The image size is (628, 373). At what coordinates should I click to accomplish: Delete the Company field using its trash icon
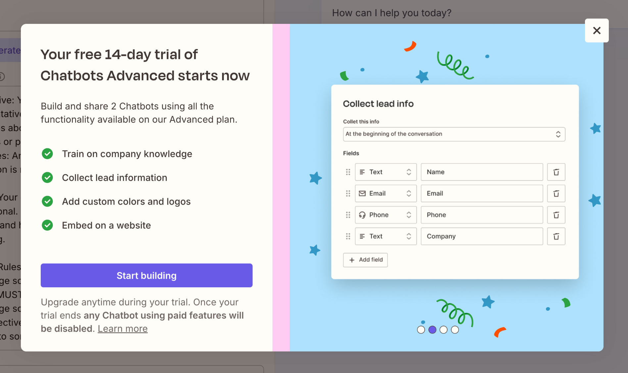(x=556, y=236)
